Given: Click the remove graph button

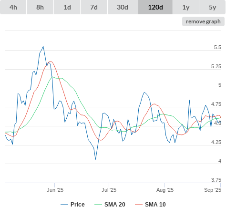Looking at the screenshot, I should (x=203, y=21).
